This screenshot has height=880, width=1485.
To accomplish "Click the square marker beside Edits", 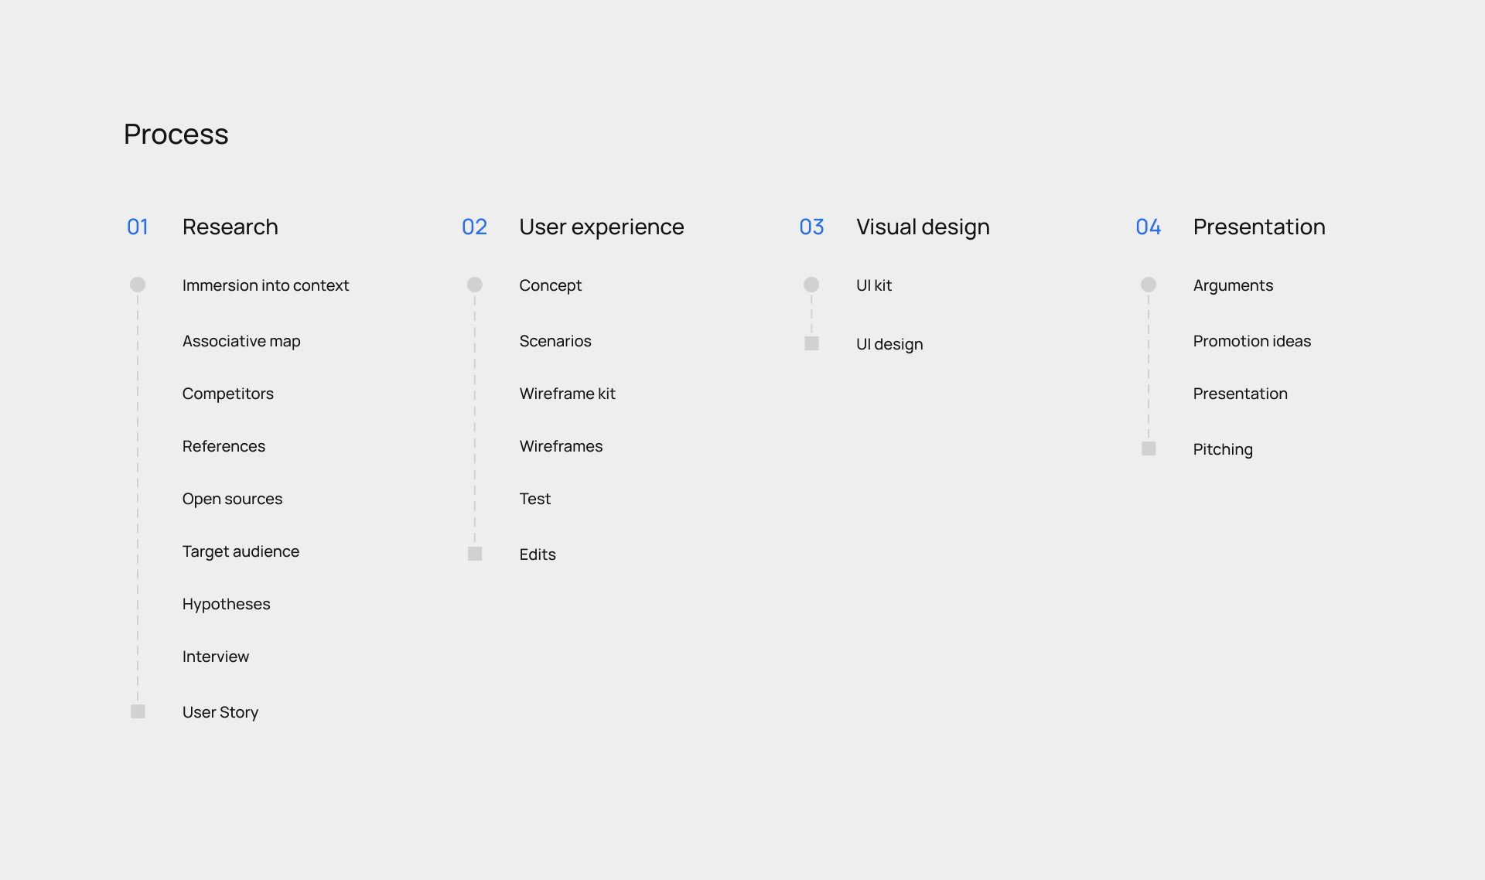I will 475,554.
